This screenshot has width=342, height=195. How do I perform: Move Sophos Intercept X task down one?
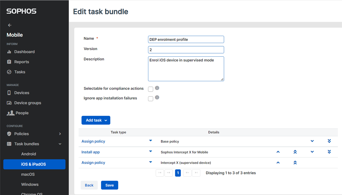coord(312,152)
